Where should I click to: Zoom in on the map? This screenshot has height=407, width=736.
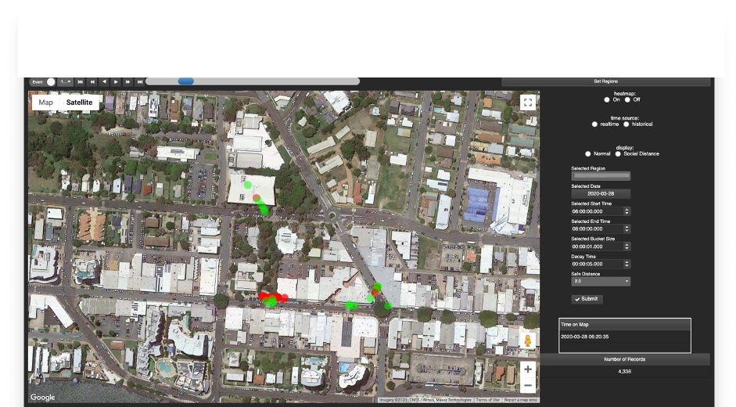click(x=528, y=369)
